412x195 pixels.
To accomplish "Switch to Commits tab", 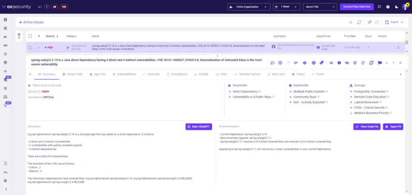I will click(151, 74).
